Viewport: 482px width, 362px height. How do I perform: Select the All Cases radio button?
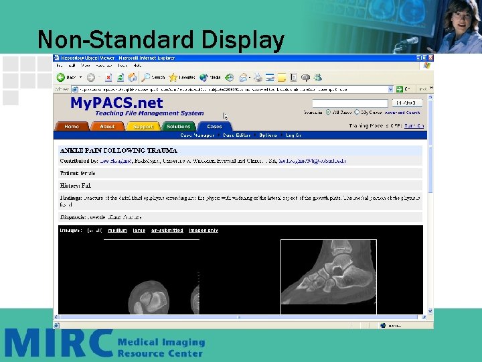[x=328, y=112]
